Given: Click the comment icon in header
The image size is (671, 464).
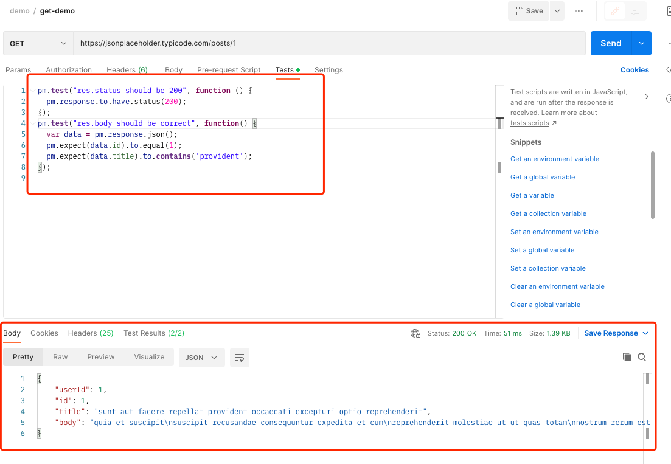Looking at the screenshot, I should [x=635, y=11].
